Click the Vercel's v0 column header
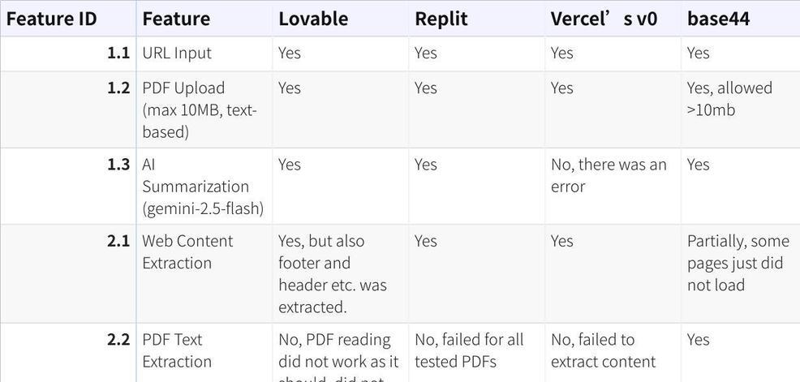The height and width of the screenshot is (382, 800). point(604,19)
